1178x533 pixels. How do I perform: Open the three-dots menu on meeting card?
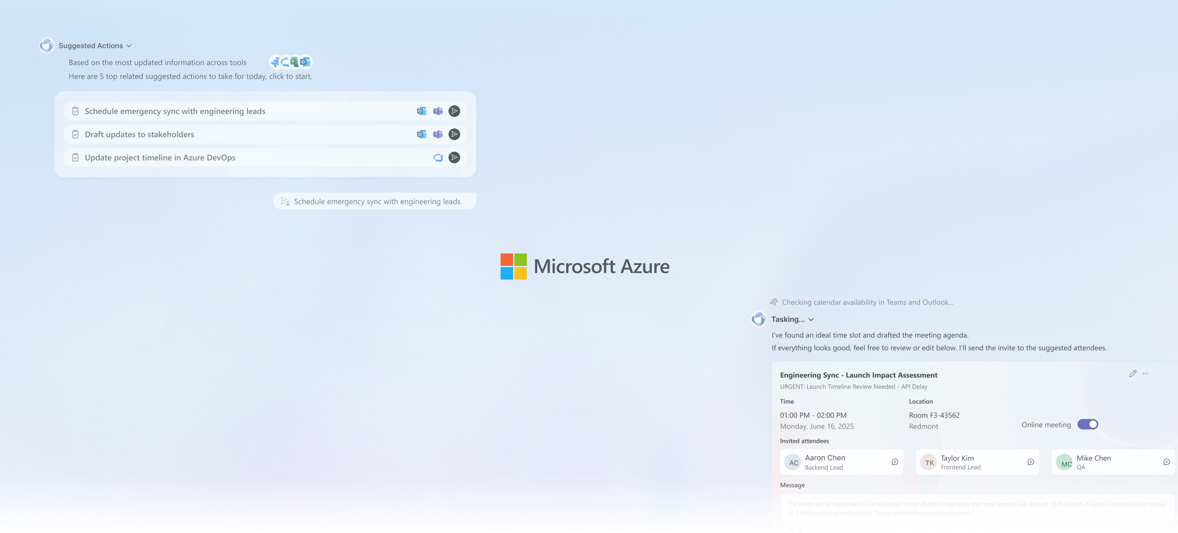(1145, 374)
